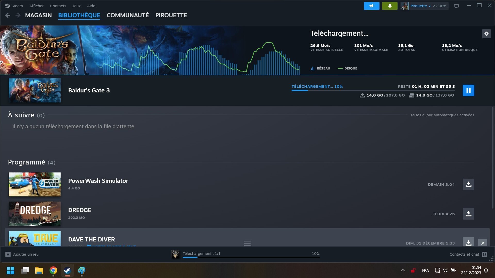The image size is (495, 278).
Task: Click the Steam taskbar icon
Action: 68,270
